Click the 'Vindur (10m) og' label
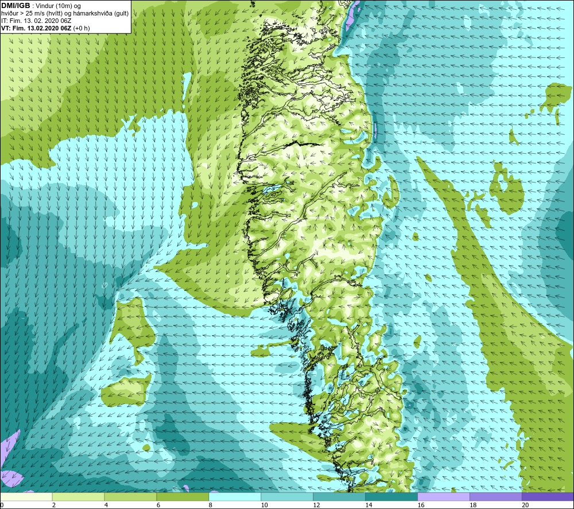 click(x=59, y=6)
